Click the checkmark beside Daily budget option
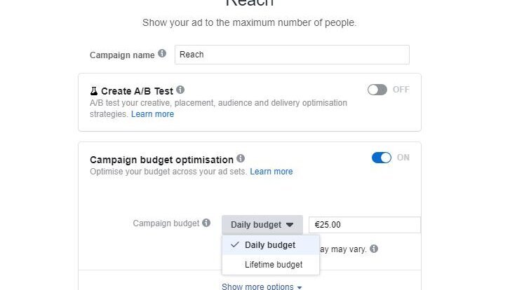The height and width of the screenshot is (290, 517). click(x=235, y=245)
